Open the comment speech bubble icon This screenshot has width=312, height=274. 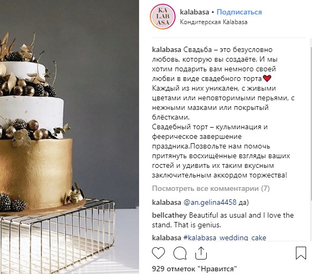(x=180, y=253)
